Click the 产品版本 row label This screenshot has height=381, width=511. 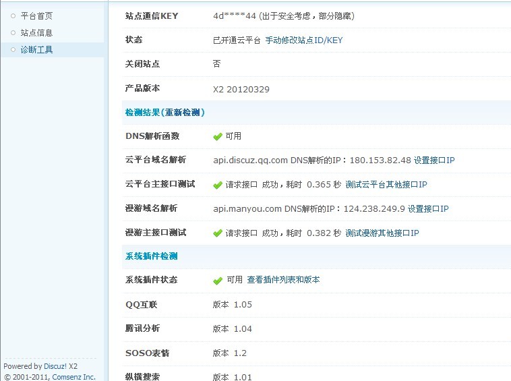(x=142, y=88)
